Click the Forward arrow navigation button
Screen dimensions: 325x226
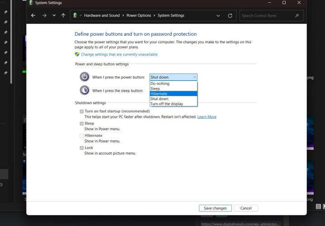pos(44,15)
